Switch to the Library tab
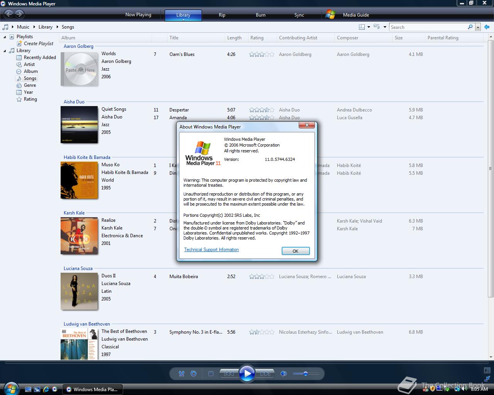The image size is (494, 395). click(x=183, y=15)
